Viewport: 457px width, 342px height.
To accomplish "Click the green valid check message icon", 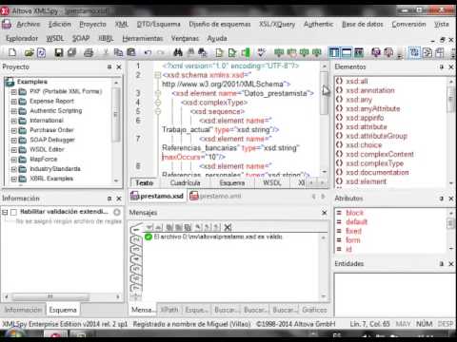I will point(148,237).
